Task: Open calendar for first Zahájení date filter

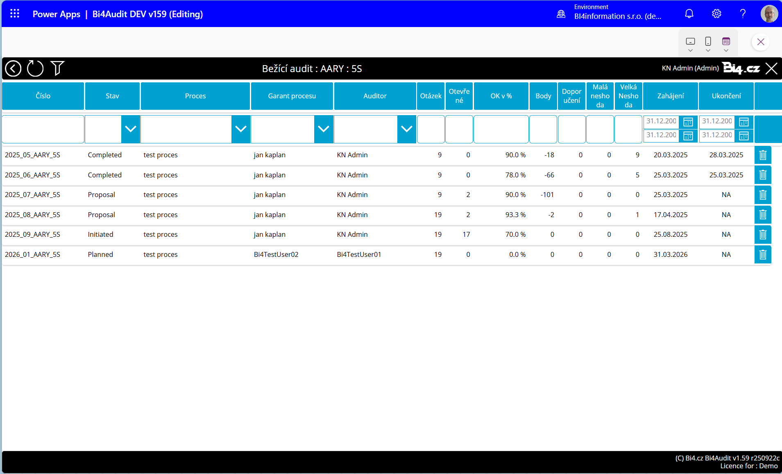Action: (688, 122)
